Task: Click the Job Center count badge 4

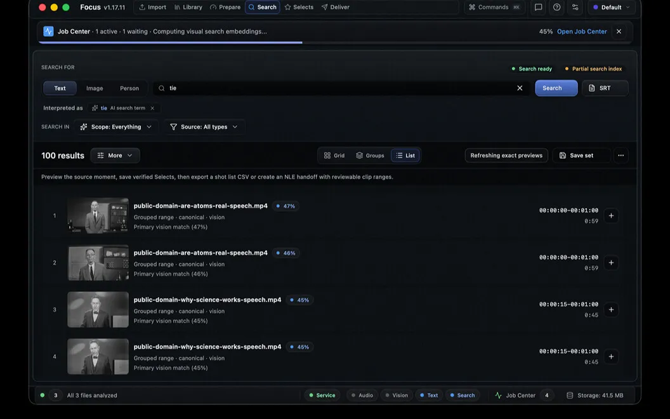Action: (x=546, y=396)
